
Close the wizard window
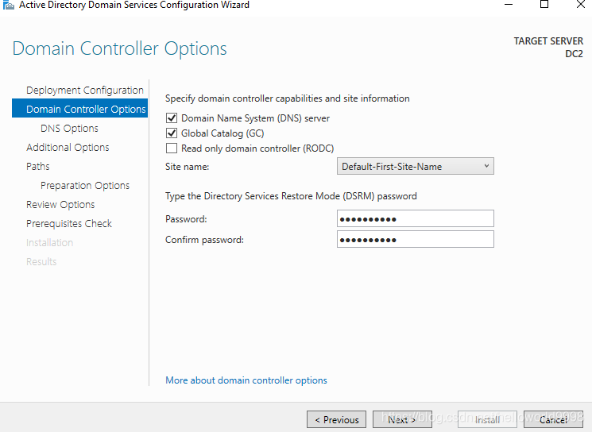click(x=581, y=5)
